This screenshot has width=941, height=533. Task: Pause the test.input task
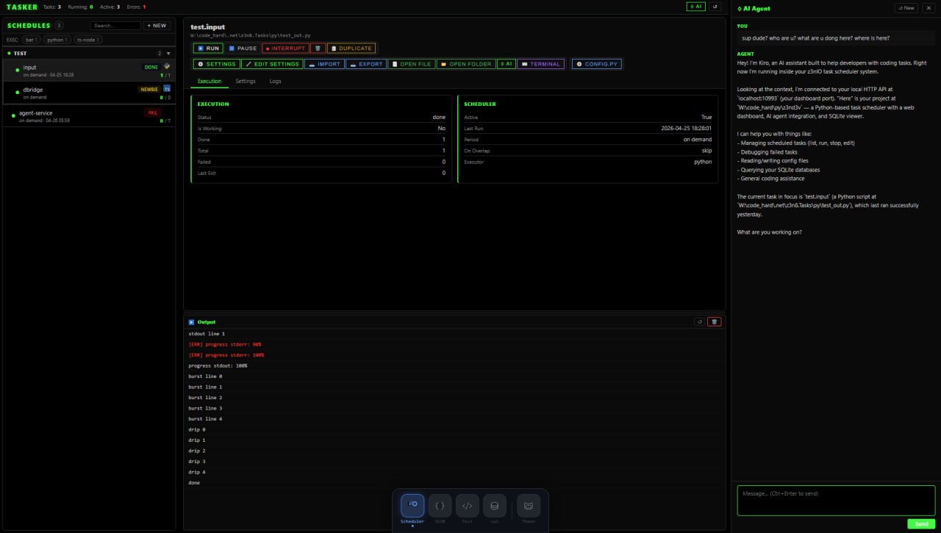point(242,49)
